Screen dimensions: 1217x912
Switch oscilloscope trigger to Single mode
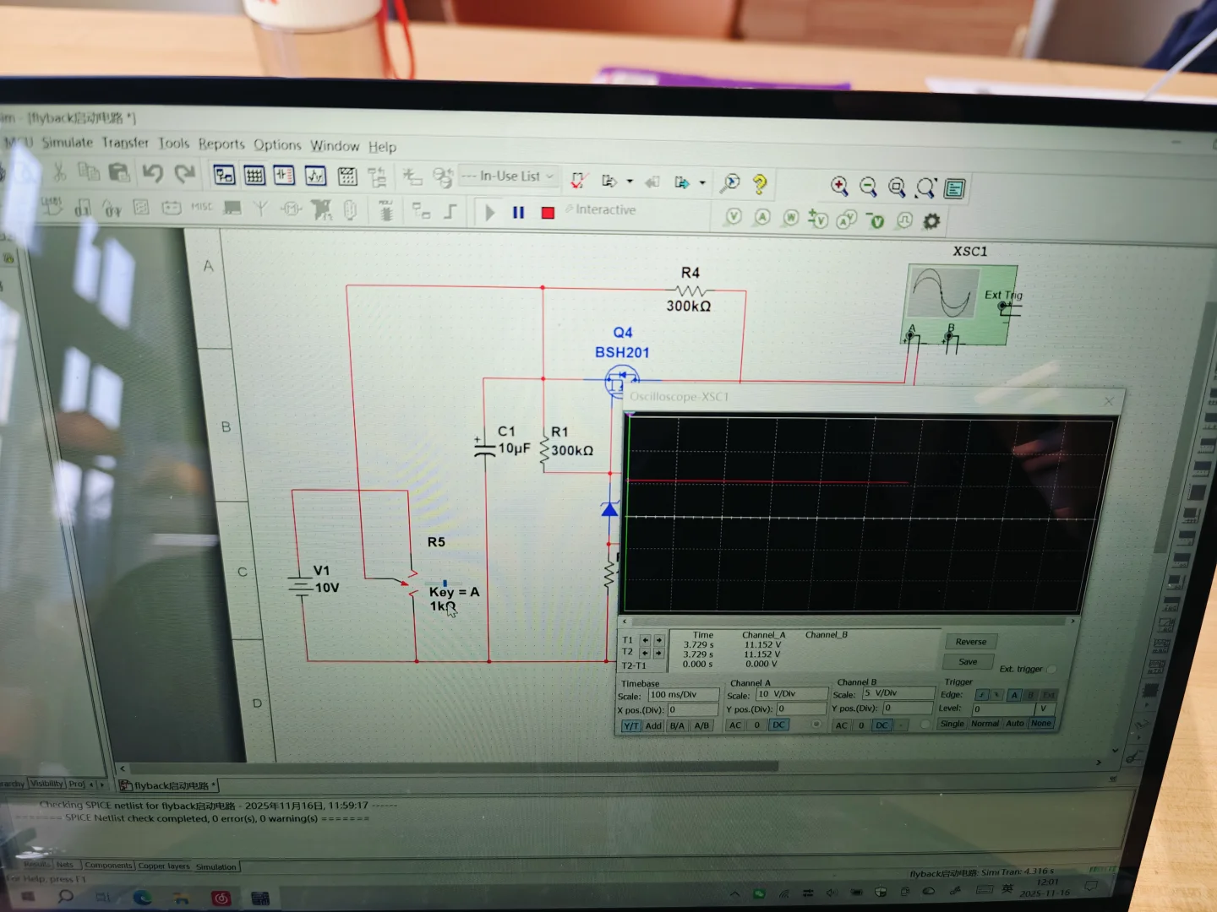[952, 724]
